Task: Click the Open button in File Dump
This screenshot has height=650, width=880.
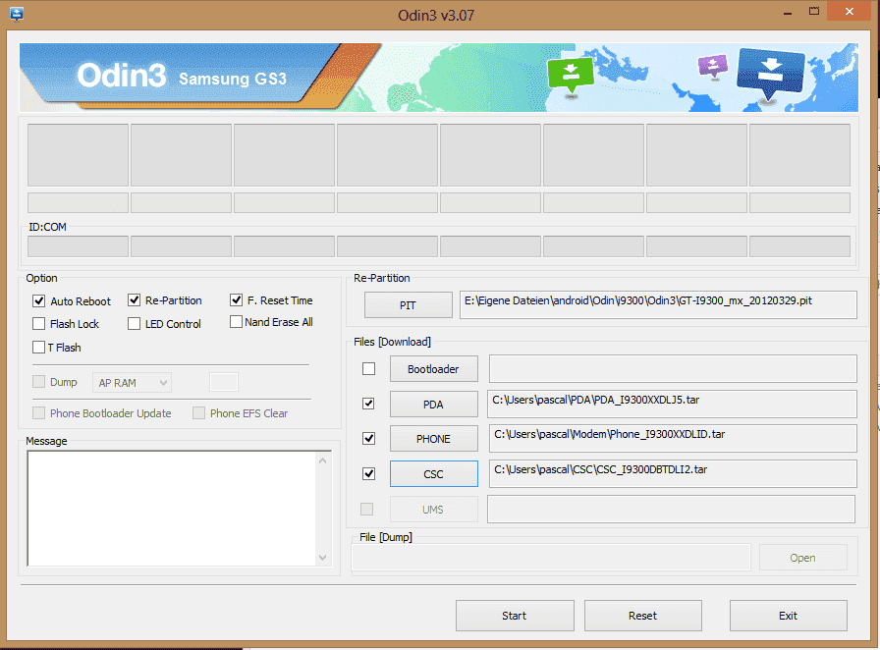Action: [x=803, y=558]
